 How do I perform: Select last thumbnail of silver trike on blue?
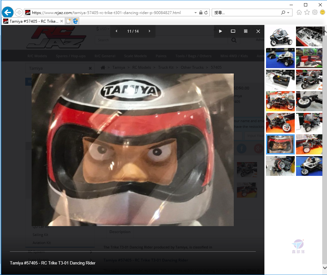309,166
